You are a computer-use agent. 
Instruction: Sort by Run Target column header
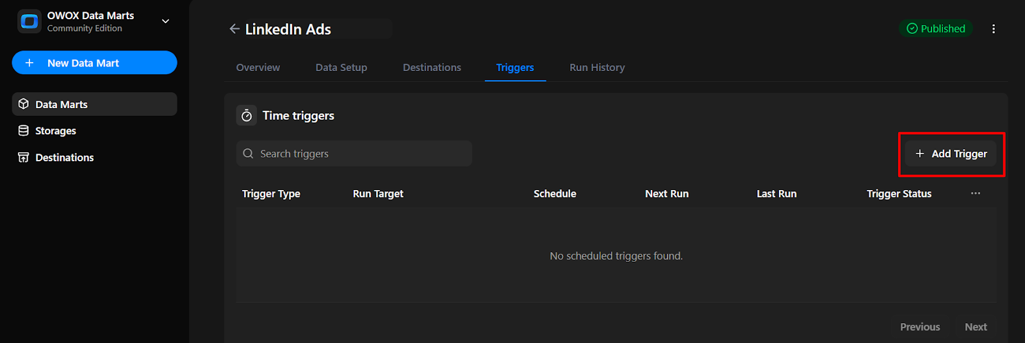pos(378,193)
